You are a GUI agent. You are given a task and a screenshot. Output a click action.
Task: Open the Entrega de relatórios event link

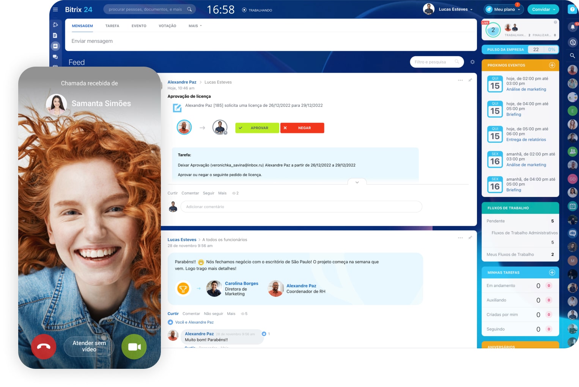tap(526, 140)
